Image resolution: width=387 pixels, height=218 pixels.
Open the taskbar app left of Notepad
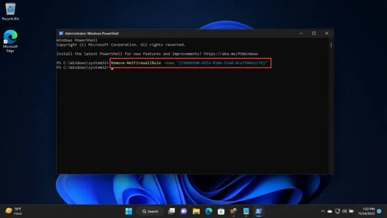click(x=233, y=211)
